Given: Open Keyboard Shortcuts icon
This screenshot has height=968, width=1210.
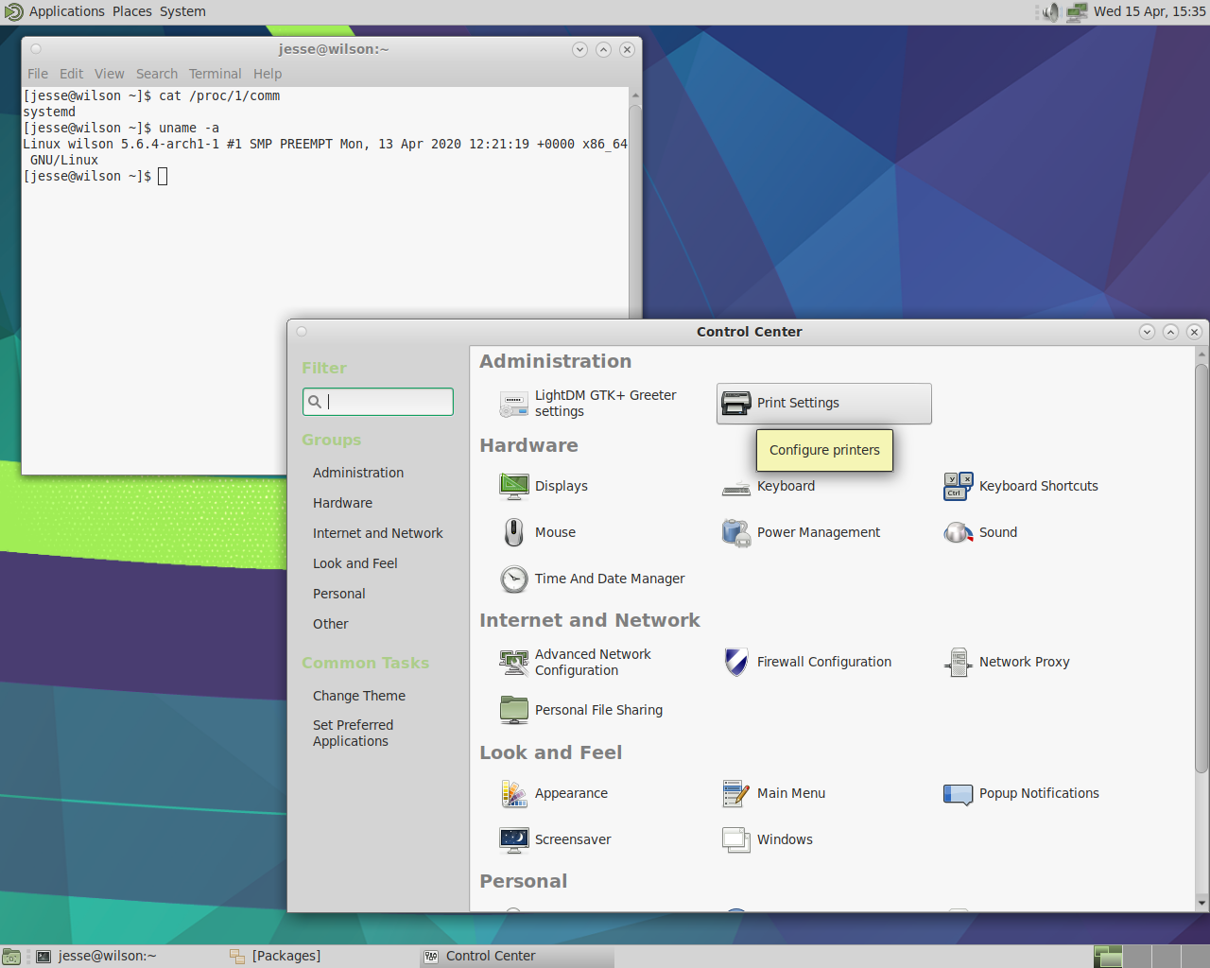Looking at the screenshot, I should 958,486.
